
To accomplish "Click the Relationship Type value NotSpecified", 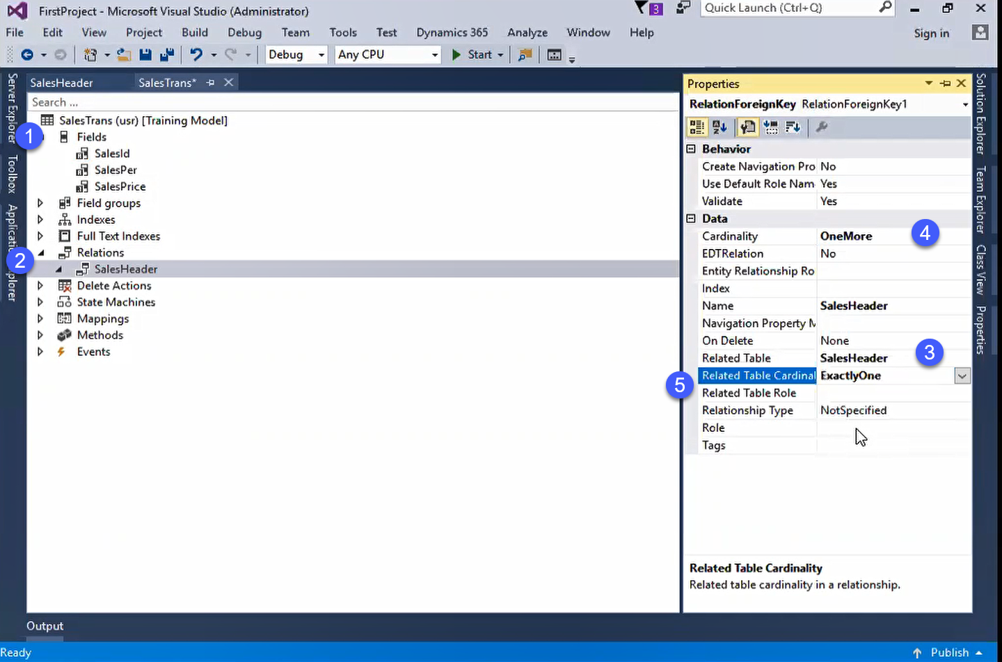I will [x=853, y=410].
